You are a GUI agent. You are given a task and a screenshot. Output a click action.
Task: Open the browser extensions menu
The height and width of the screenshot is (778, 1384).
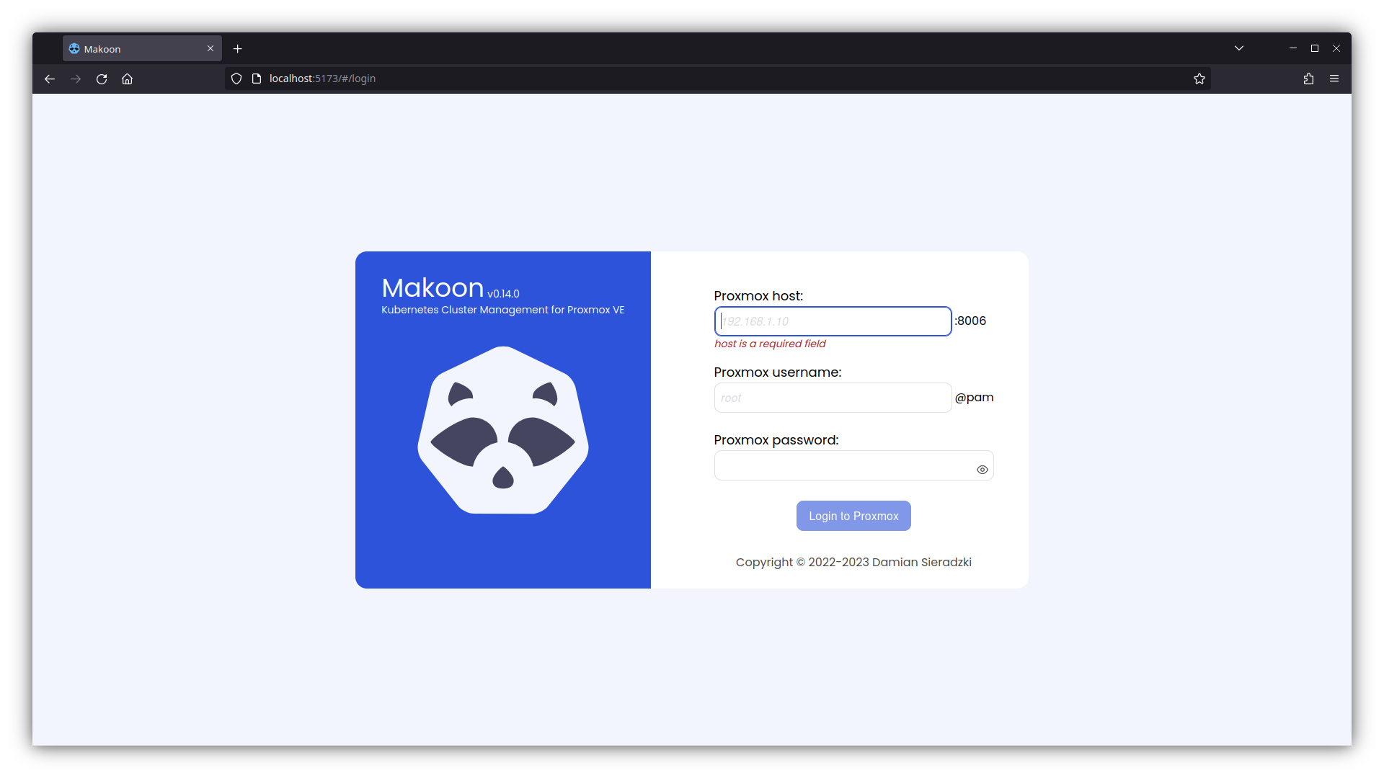[1308, 79]
